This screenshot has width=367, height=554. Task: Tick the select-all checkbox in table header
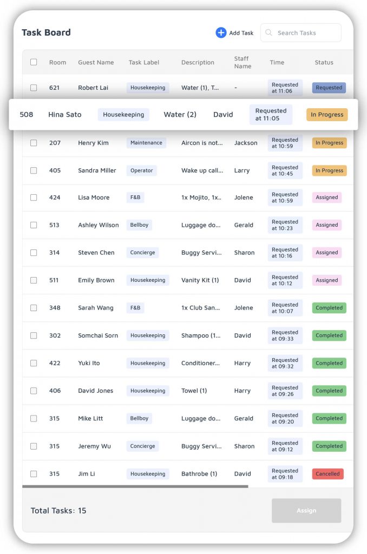[x=34, y=62]
